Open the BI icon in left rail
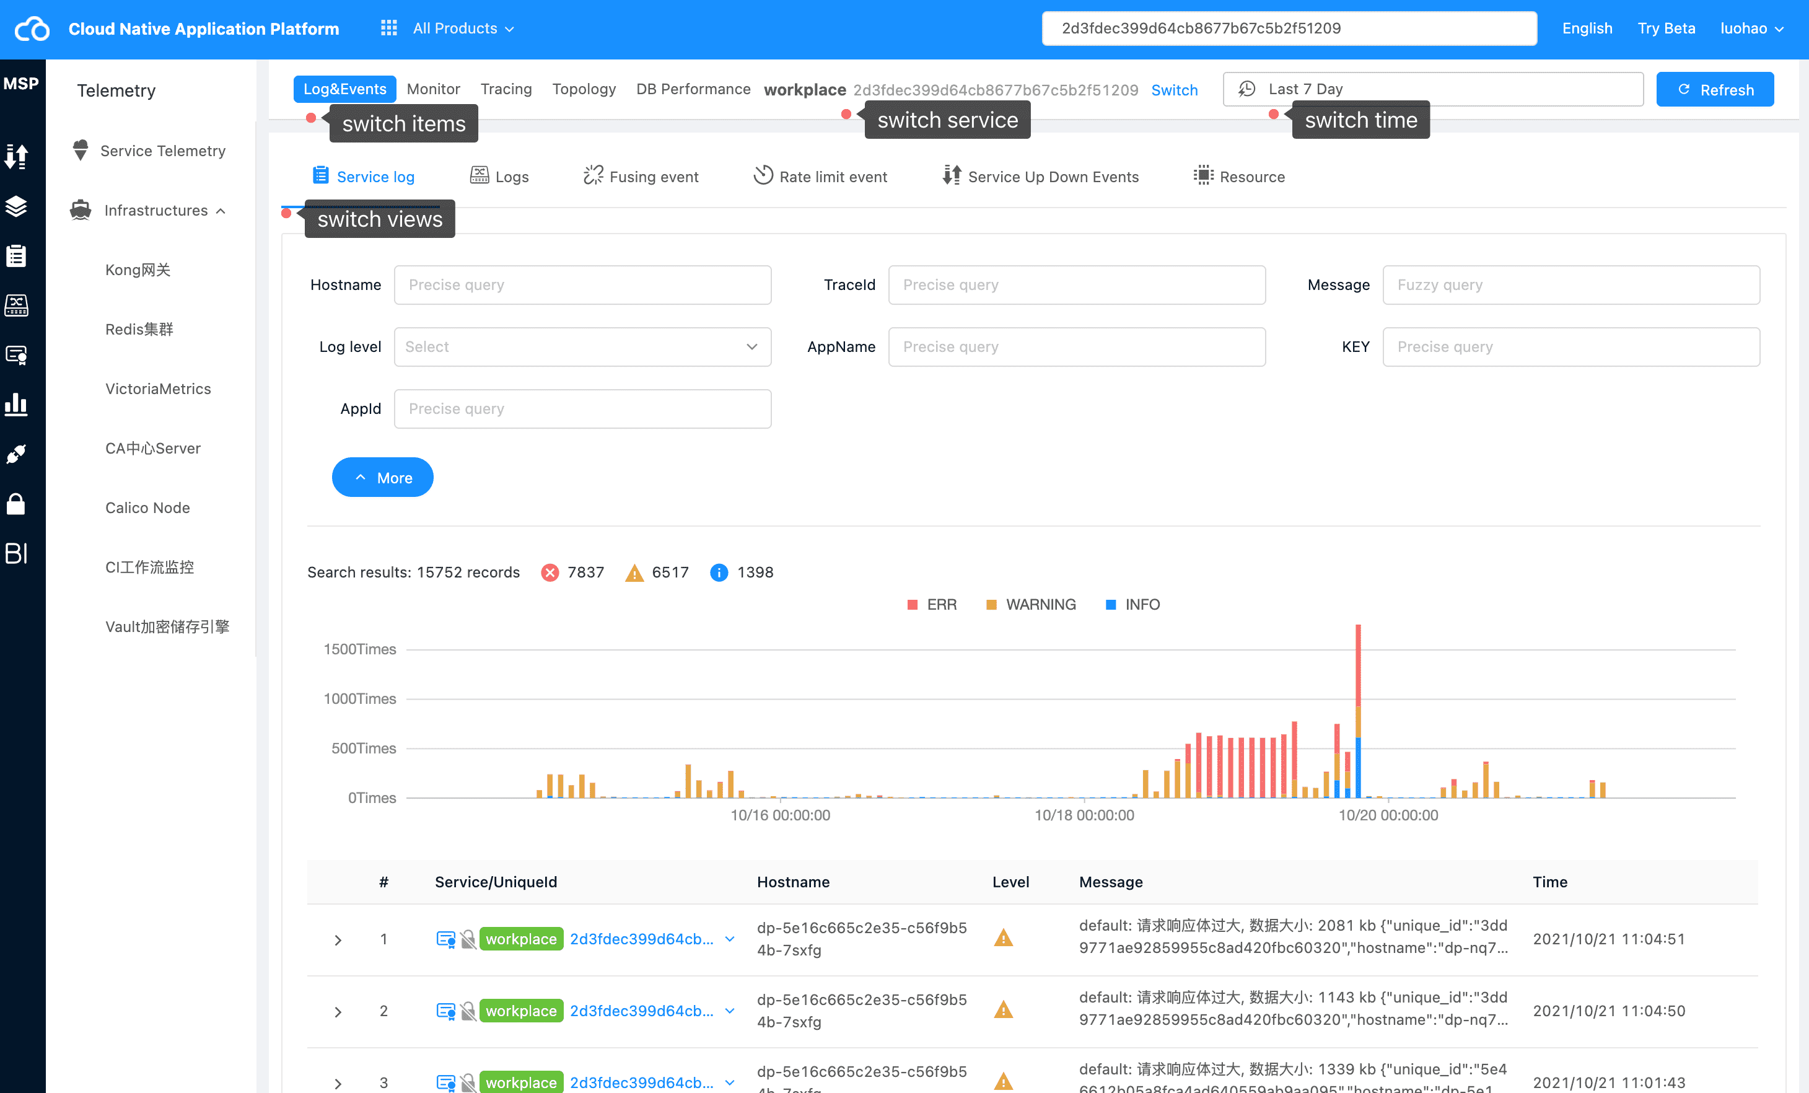This screenshot has width=1809, height=1093. click(x=16, y=553)
